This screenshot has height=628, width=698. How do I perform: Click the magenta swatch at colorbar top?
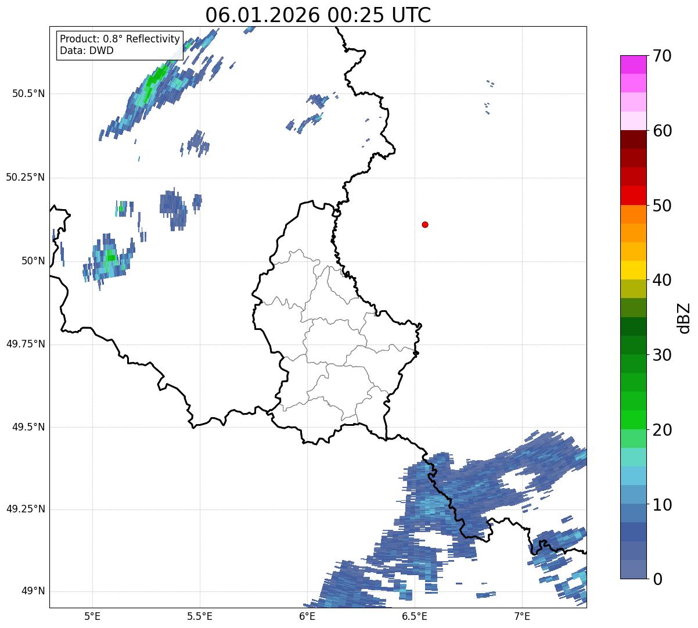635,64
